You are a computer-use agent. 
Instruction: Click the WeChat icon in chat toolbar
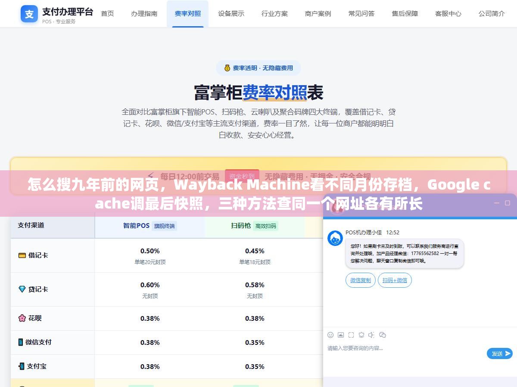click(x=383, y=335)
